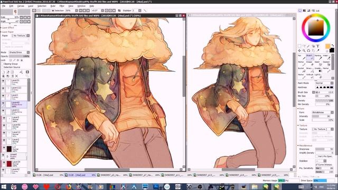Open the brush Texture dropdown
338x190 pixels.
click(x=323, y=129)
